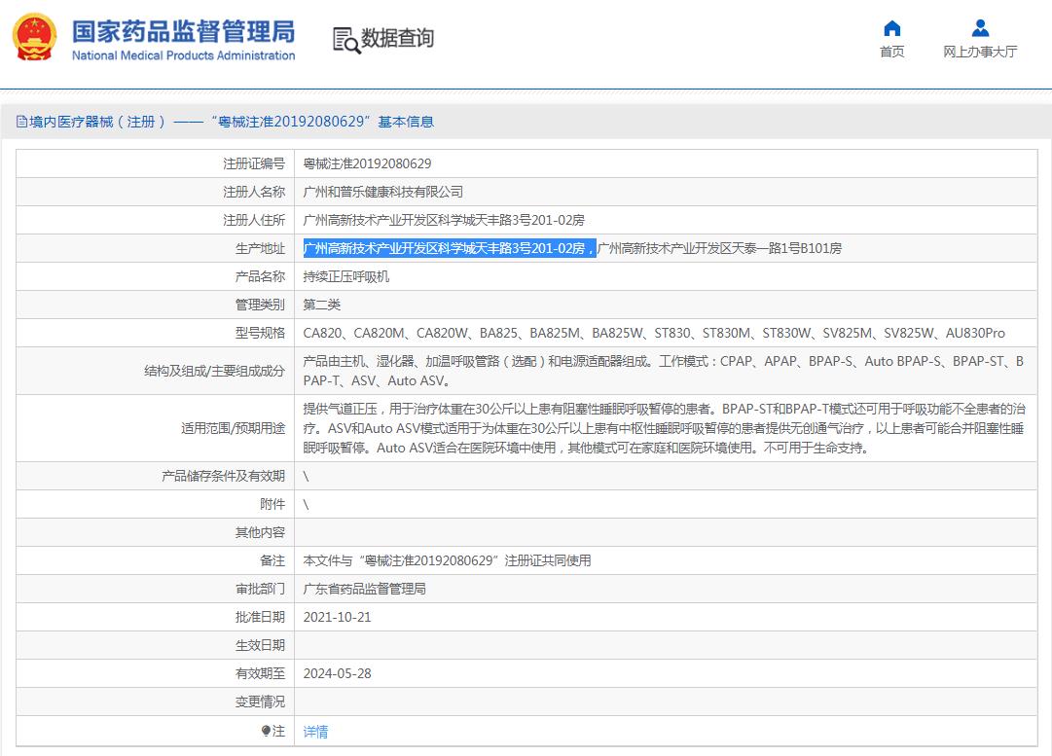Click the 型号规格 label

260,333
